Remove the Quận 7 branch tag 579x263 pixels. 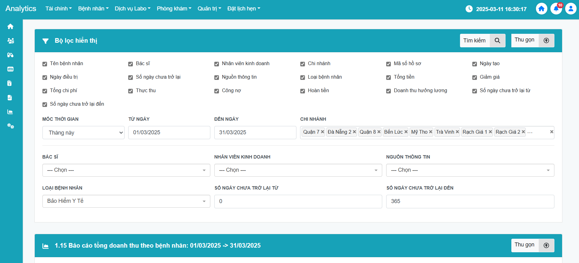323,132
